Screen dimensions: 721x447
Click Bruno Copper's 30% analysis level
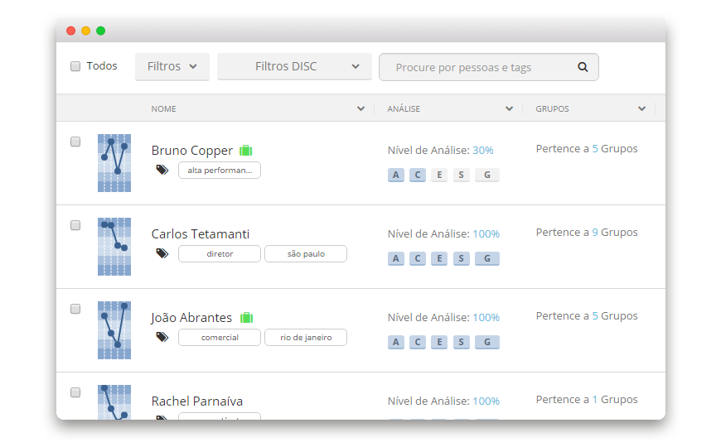tap(483, 150)
